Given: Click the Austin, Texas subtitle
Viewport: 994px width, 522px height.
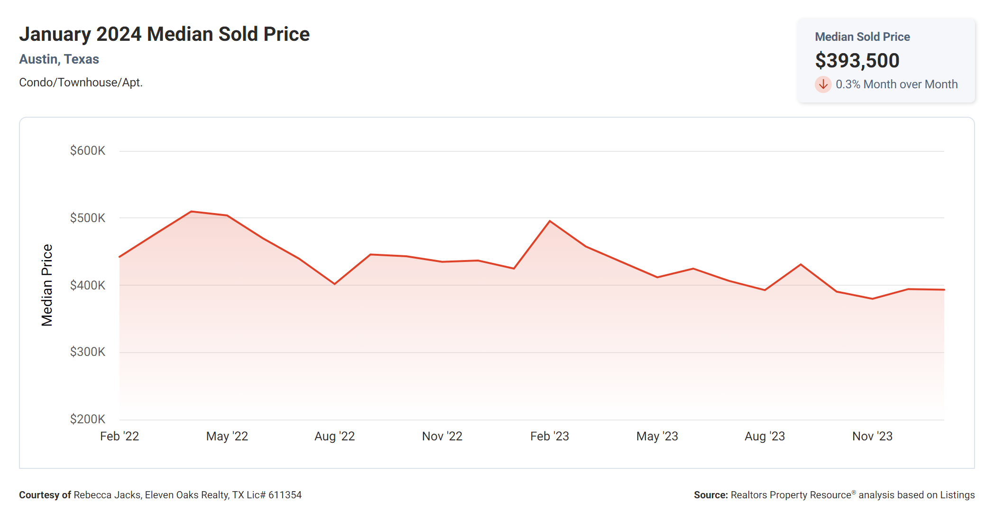Looking at the screenshot, I should [59, 59].
